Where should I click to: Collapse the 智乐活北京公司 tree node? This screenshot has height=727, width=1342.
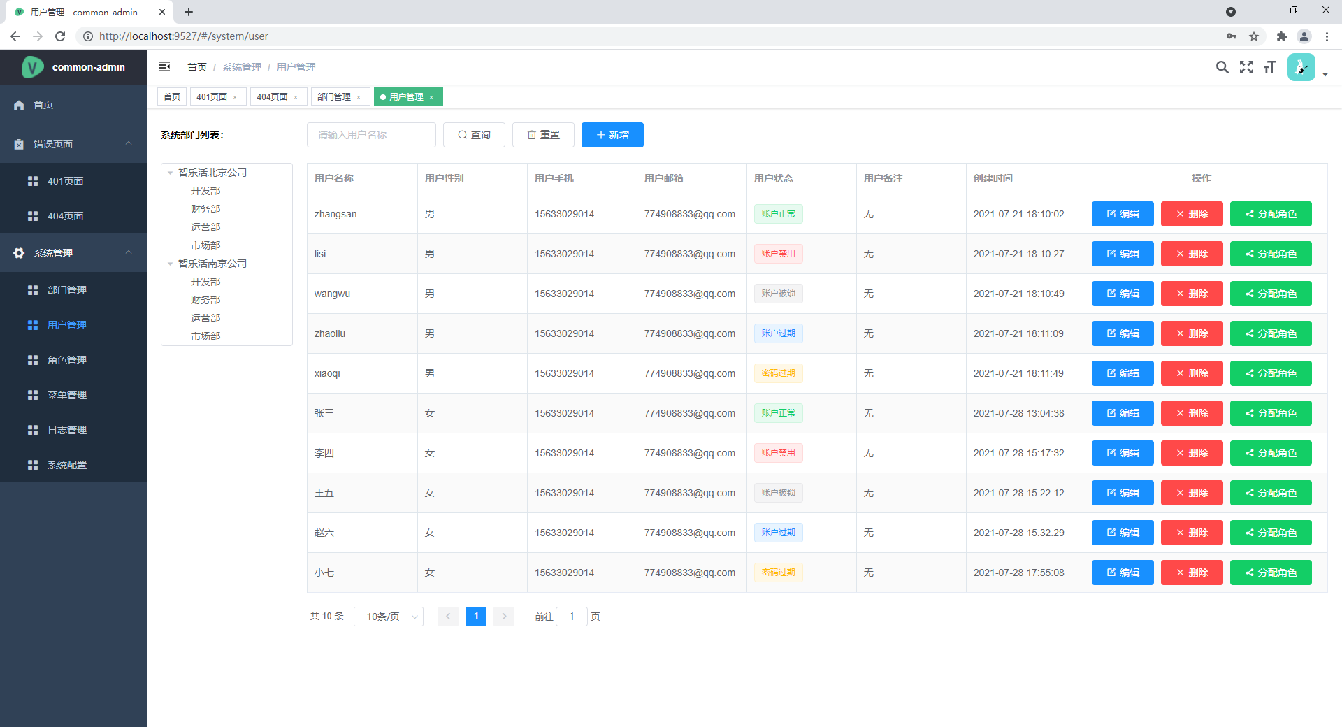(170, 173)
